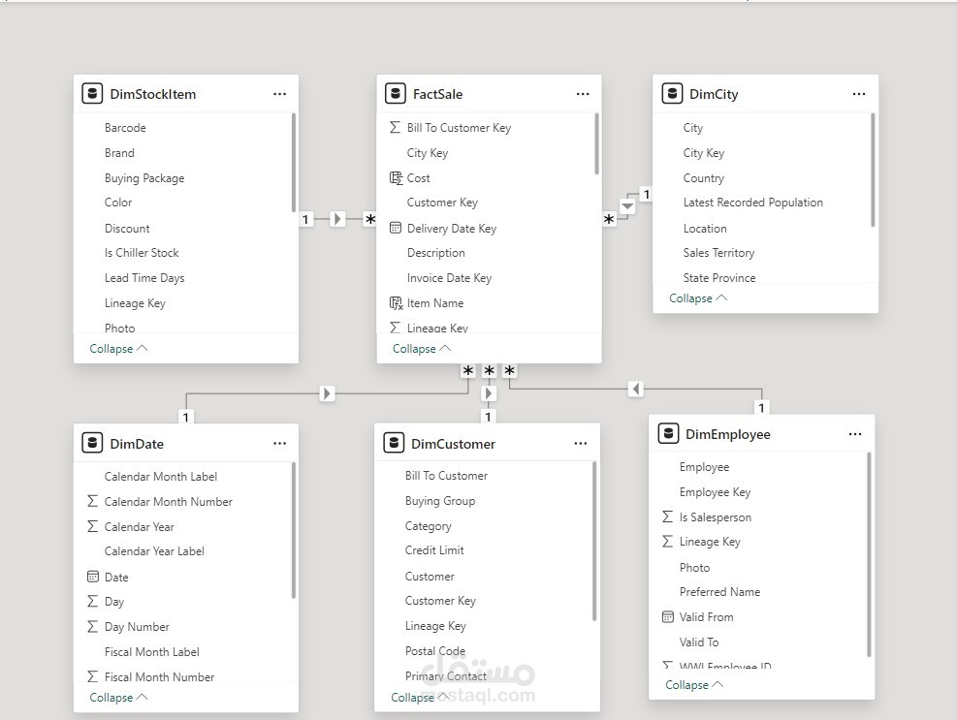957x720 pixels.
Task: Click the DimDate table header icon
Action: tap(92, 444)
